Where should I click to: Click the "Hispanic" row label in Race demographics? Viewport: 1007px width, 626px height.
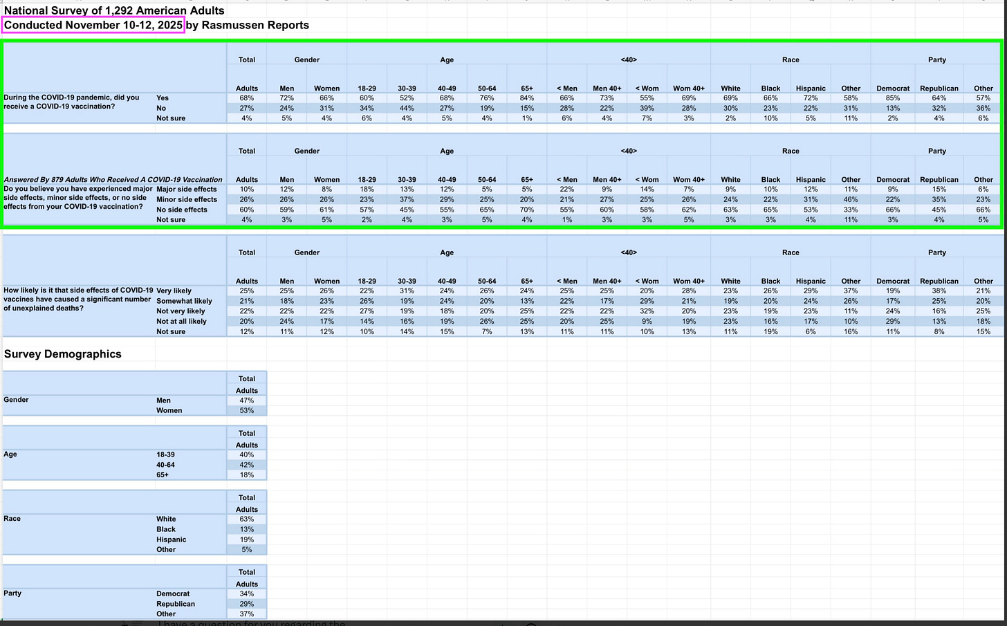click(172, 540)
